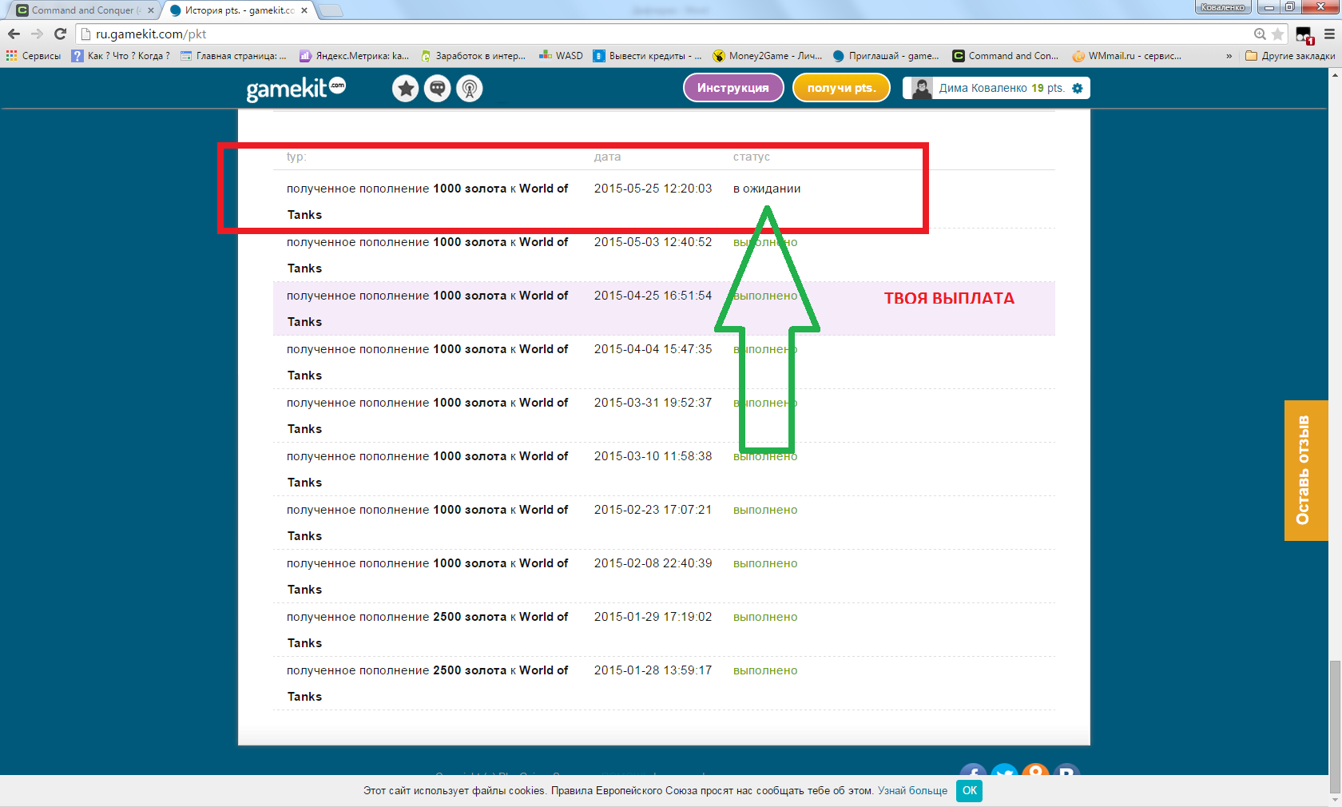
Task: Open the Заработок в интер... bookmark
Action: tap(473, 56)
